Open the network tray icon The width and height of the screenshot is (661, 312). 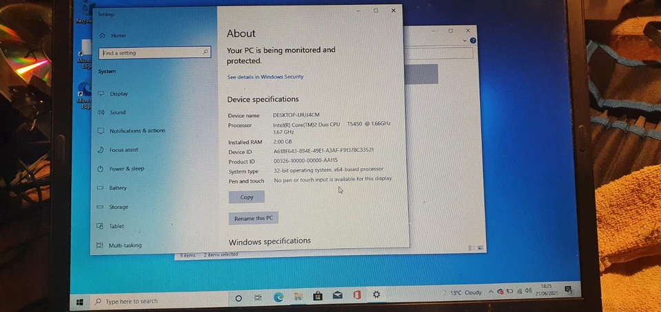click(519, 291)
